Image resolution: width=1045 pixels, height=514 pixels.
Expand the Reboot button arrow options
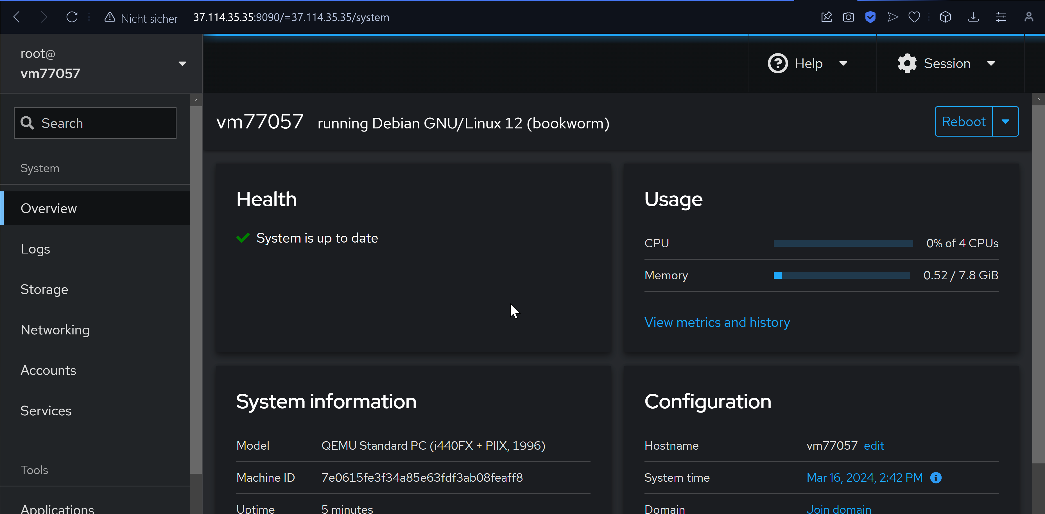pyautogui.click(x=1005, y=121)
